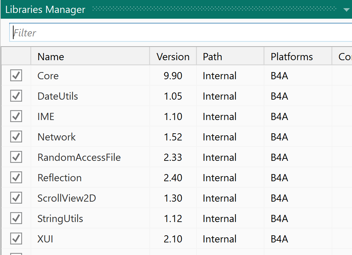Toggle the DateUtils library checkbox
The width and height of the screenshot is (352, 255).
pos(16,96)
